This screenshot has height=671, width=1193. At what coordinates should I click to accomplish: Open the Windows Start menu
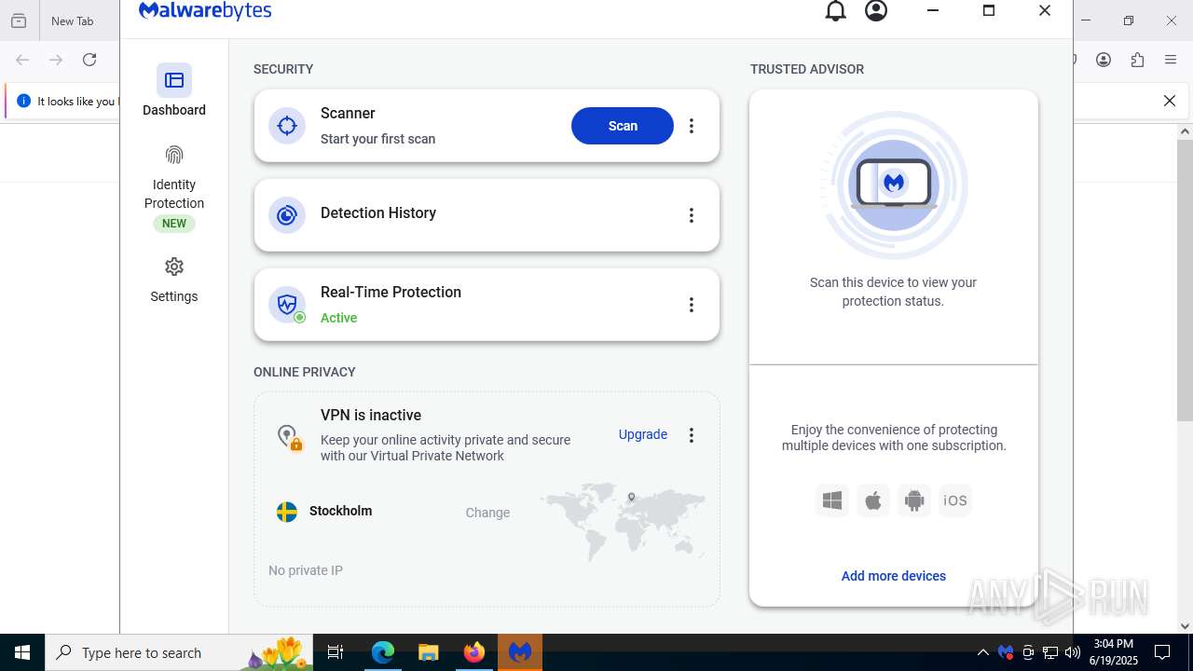[22, 652]
